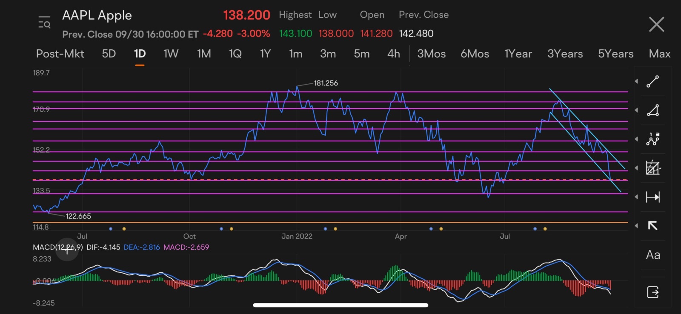The width and height of the screenshot is (681, 314).
Task: Select the angle line drawing tool
Action: coord(653,110)
